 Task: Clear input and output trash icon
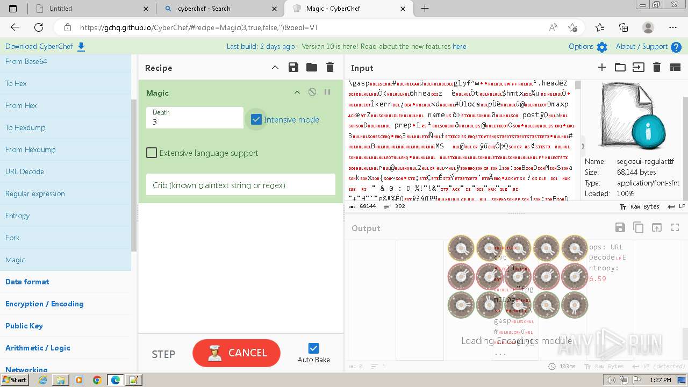coord(656,67)
